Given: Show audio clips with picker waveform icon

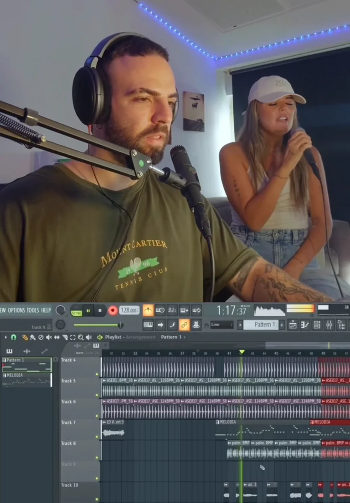Looking at the screenshot, I should (x=26, y=351).
